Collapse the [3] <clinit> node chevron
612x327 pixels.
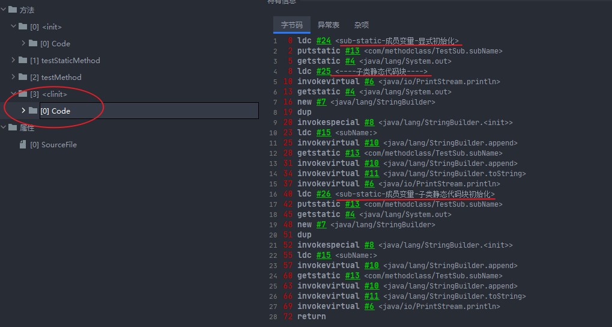point(14,94)
